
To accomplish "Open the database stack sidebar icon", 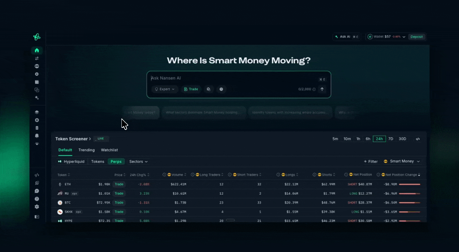I will click(37, 128).
